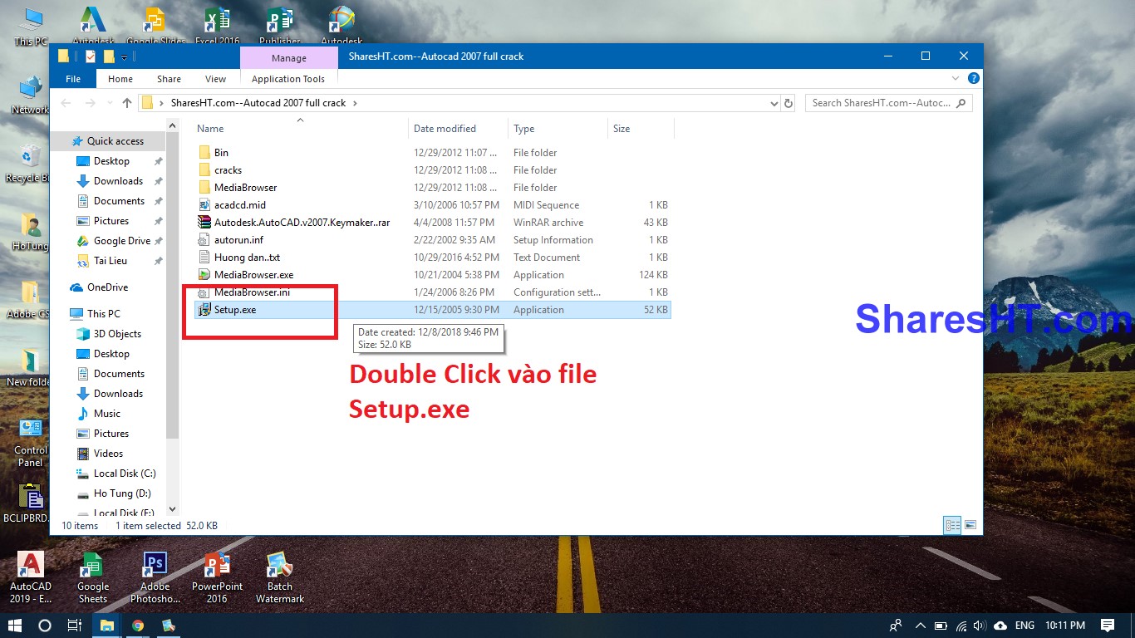Show hidden system tray icons
Screen dimensions: 1135x638
[920, 626]
